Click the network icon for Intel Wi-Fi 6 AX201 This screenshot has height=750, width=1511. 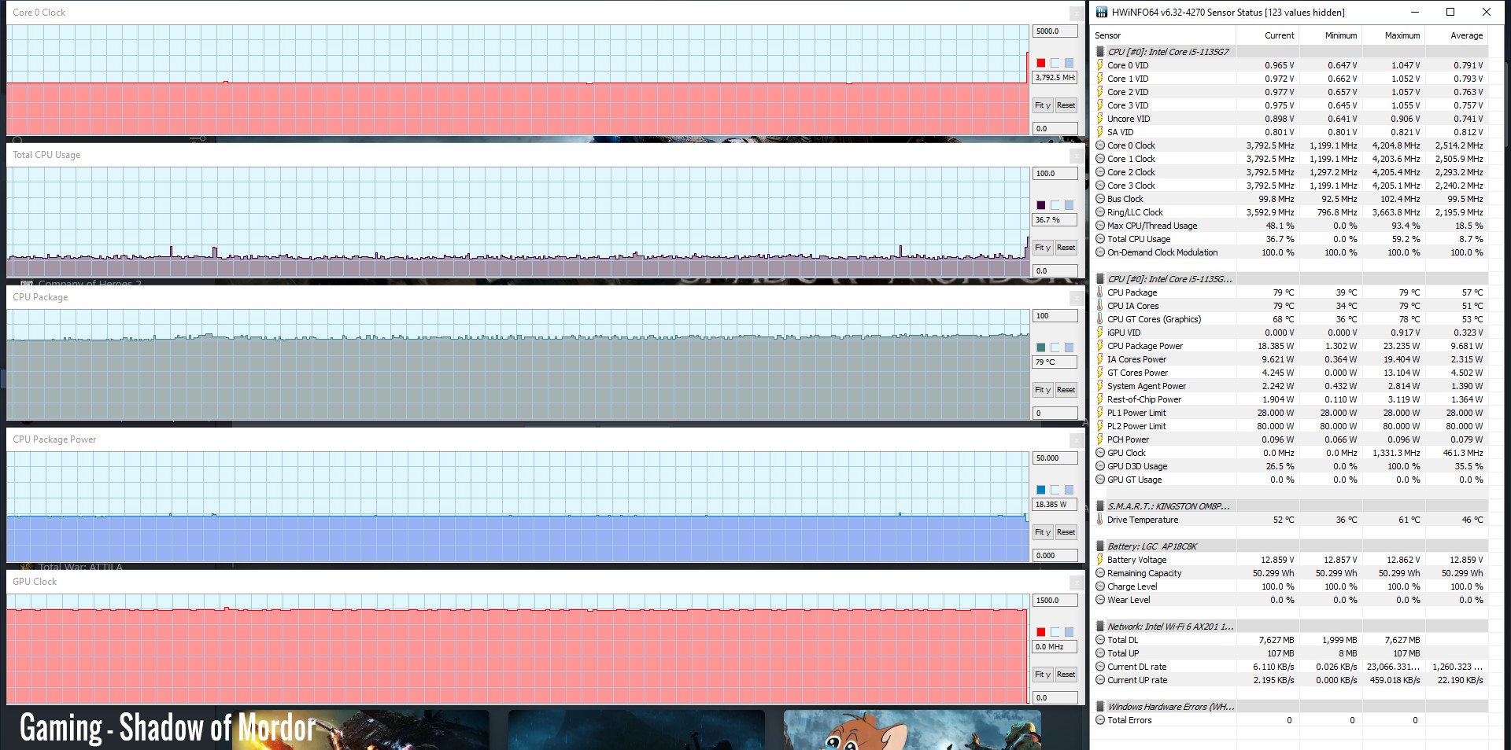pyautogui.click(x=1100, y=627)
